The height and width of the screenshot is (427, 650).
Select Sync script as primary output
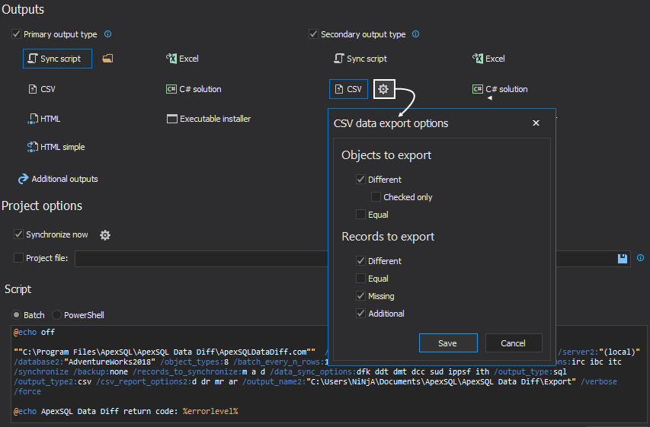(x=57, y=59)
